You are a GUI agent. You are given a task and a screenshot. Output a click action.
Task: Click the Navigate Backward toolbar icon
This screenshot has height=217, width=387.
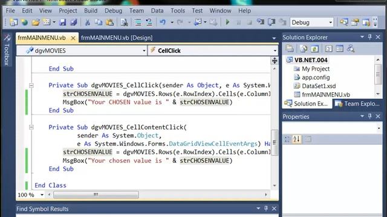(x=198, y=22)
